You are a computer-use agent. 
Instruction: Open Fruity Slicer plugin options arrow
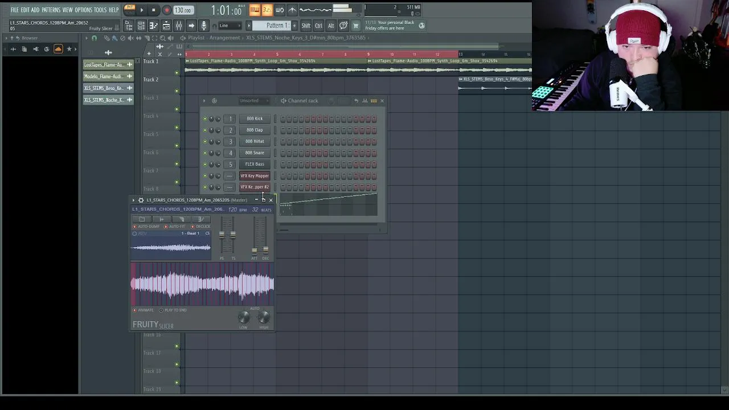(133, 200)
